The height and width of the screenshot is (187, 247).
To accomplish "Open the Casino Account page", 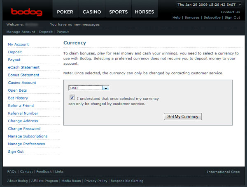I will [22, 83].
